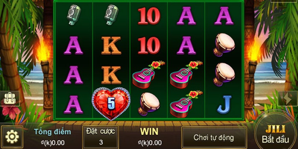298x149 pixels.
Task: Click the drum in bottom row
Action: pos(149,104)
